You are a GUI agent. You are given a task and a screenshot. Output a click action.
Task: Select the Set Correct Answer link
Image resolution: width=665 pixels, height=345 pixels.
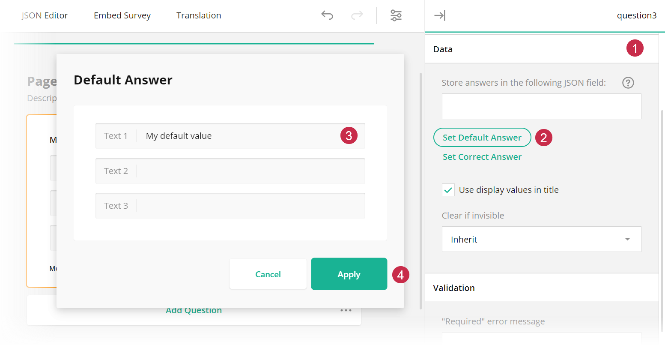[482, 157]
